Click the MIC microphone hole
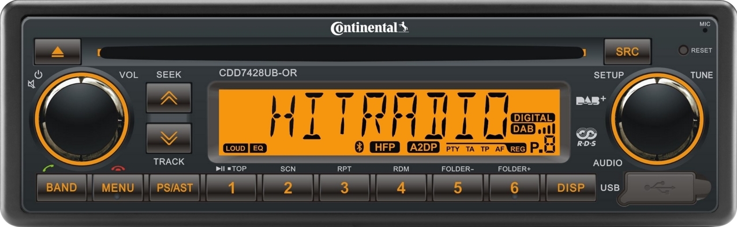The image size is (737, 227). pos(705,30)
